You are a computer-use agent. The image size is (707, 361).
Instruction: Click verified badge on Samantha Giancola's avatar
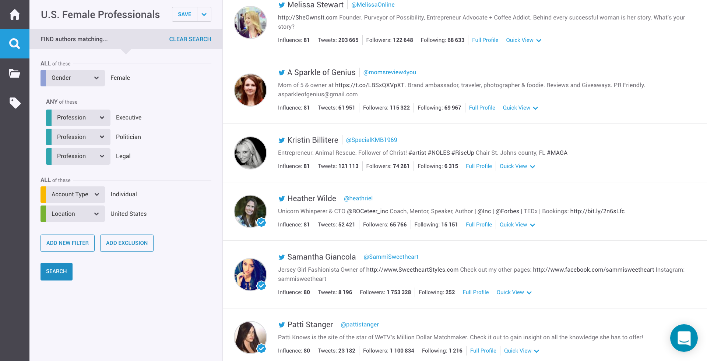pyautogui.click(x=261, y=285)
